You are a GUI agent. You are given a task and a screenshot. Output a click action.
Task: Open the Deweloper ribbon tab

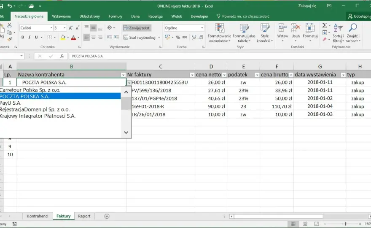point(199,16)
